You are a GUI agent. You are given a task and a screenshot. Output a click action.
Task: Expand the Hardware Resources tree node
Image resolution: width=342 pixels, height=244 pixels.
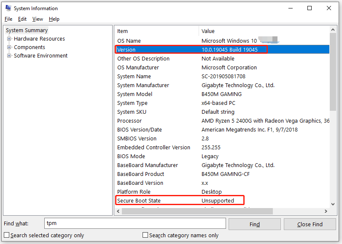click(x=9, y=38)
